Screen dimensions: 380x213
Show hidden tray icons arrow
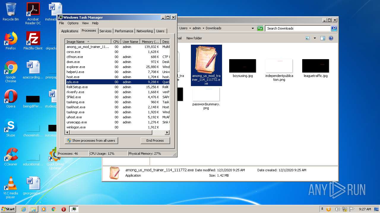point(322,209)
